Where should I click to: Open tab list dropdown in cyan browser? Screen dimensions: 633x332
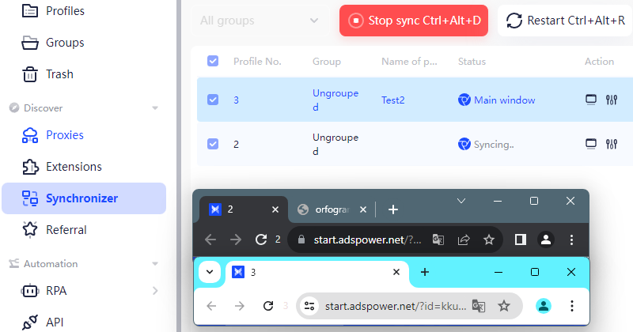(210, 272)
